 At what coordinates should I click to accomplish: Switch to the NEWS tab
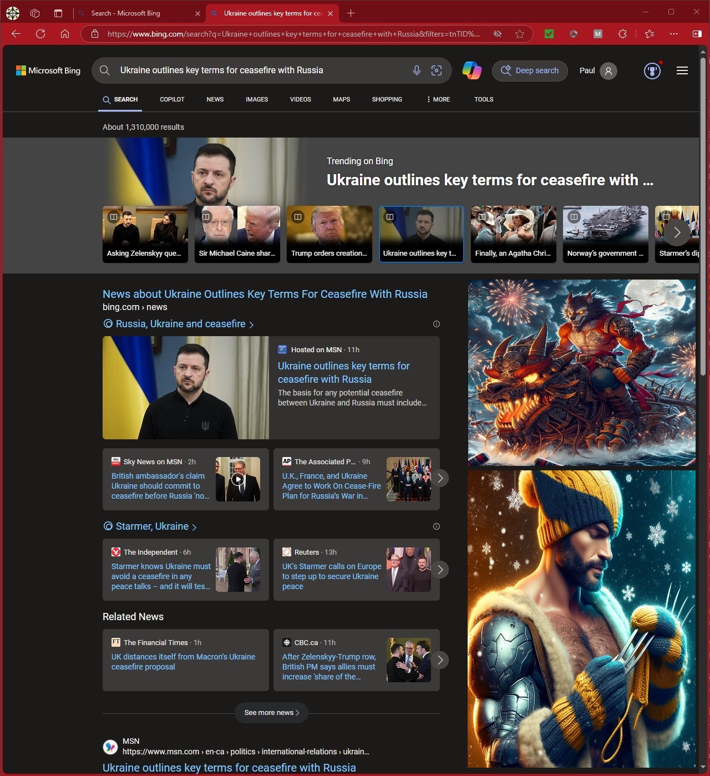tap(215, 99)
